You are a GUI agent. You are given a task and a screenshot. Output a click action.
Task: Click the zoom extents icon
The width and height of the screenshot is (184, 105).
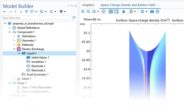[103, 12]
